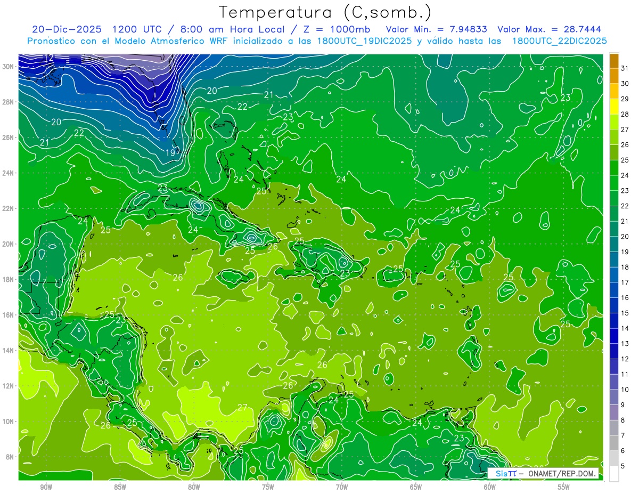Click the "Z = 1000mb" level text
Viewport: 639px width, 494px height.
coord(338,29)
